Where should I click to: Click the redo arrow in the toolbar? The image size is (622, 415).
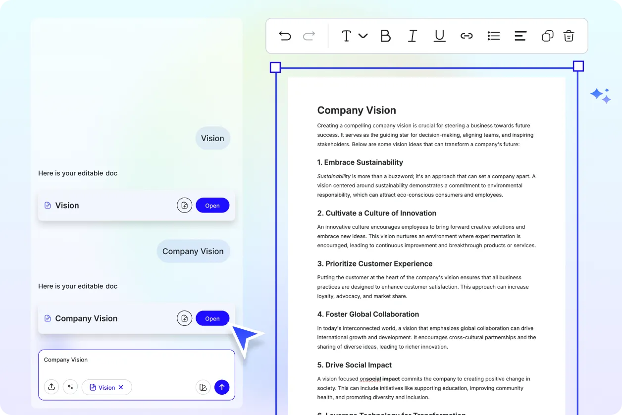tap(309, 36)
